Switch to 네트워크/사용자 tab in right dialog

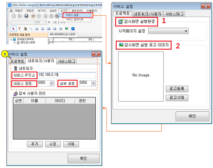pyautogui.click(x=147, y=14)
